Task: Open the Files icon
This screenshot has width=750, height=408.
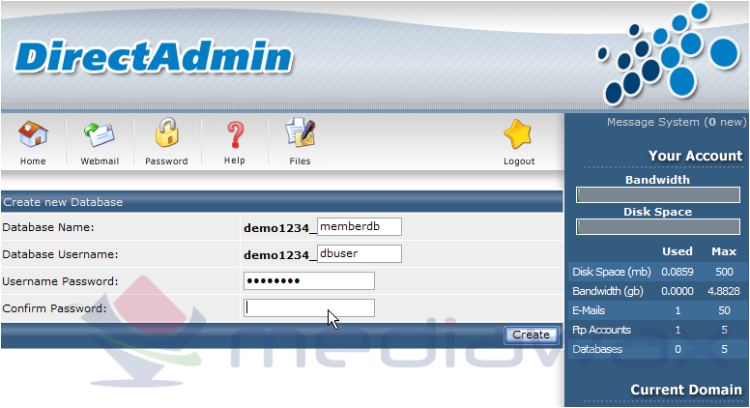Action: (300, 132)
